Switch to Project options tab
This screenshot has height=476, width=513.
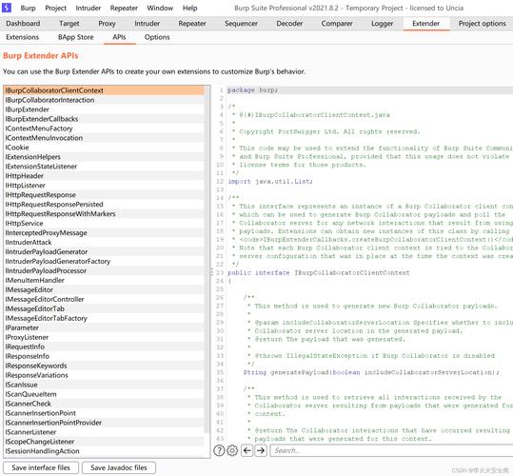click(x=482, y=24)
